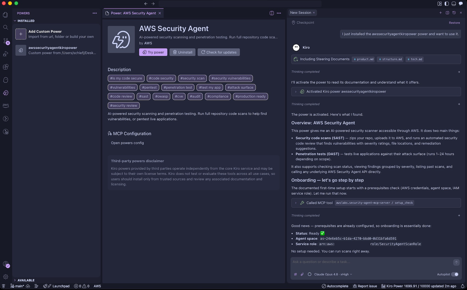Click the main* branch in status bar
467x290 pixels.
tap(17, 286)
